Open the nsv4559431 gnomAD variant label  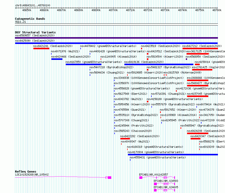pos(158,157)
